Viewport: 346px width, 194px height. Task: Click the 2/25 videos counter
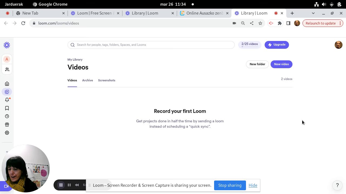[249, 44]
